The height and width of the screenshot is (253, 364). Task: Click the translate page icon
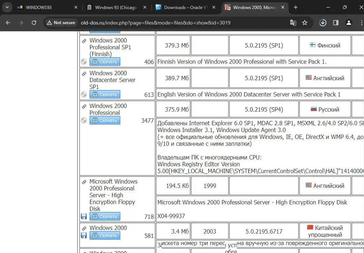pos(293,23)
